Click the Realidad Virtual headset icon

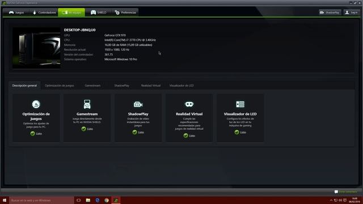click(x=189, y=104)
